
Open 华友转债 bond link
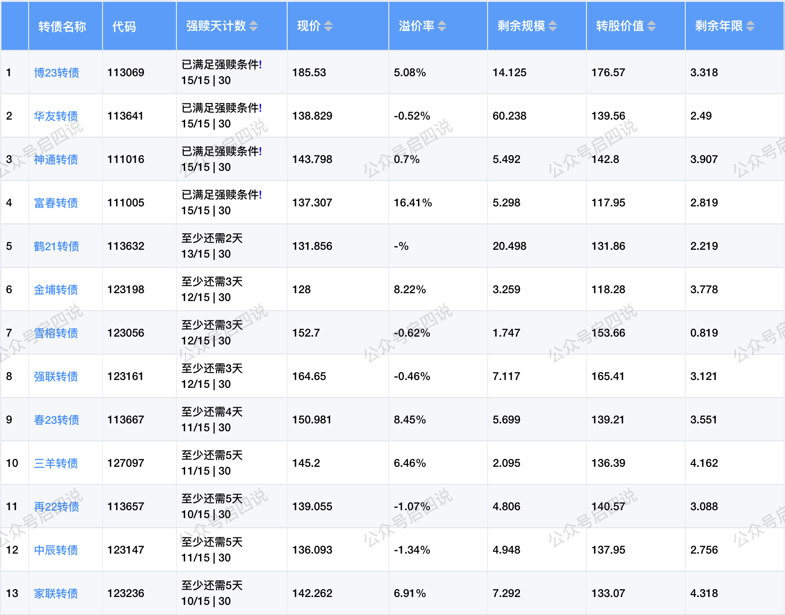click(x=56, y=116)
